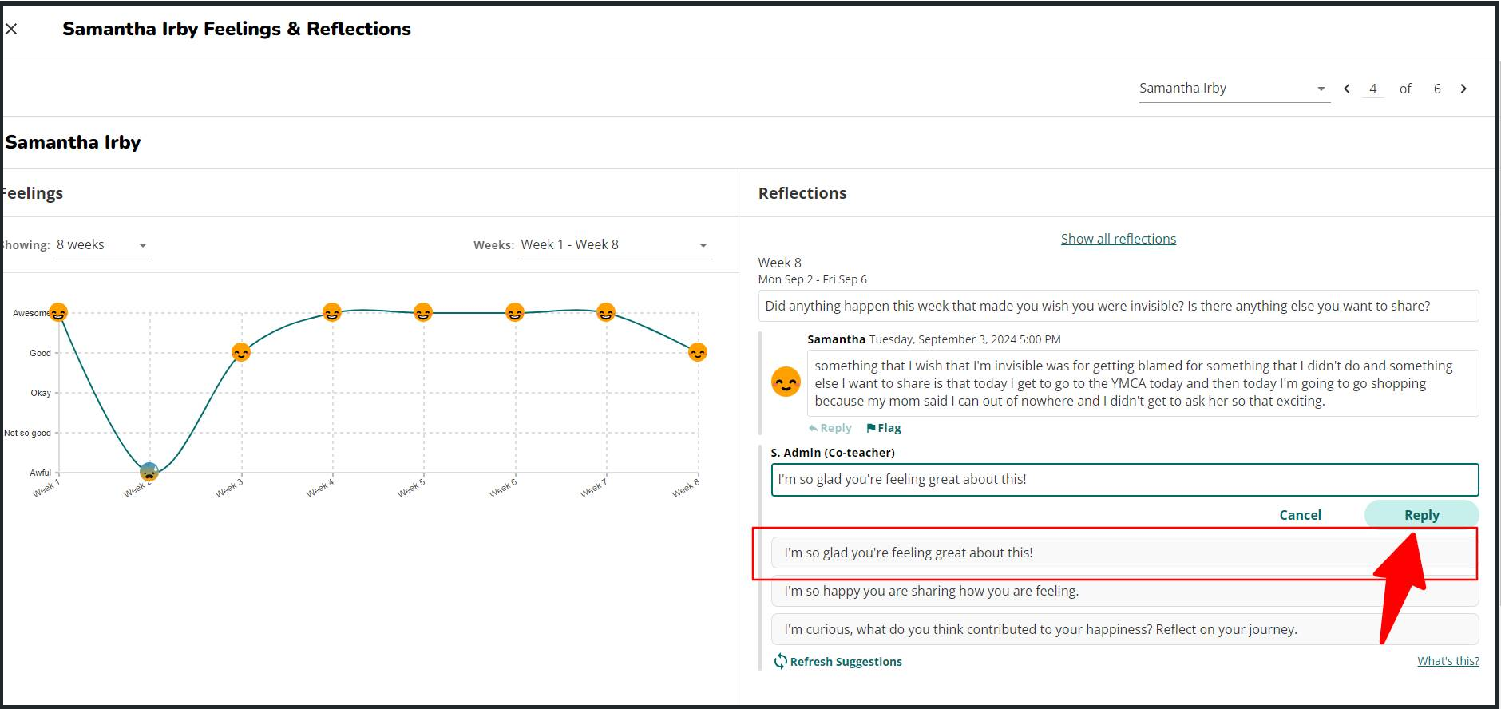Cancel the co-teacher reply
This screenshot has width=1501, height=709.
pyautogui.click(x=1300, y=515)
